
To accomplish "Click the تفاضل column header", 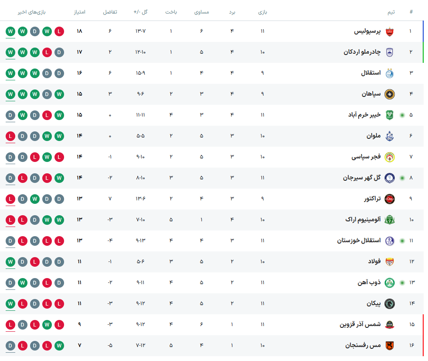I will 110,12.
